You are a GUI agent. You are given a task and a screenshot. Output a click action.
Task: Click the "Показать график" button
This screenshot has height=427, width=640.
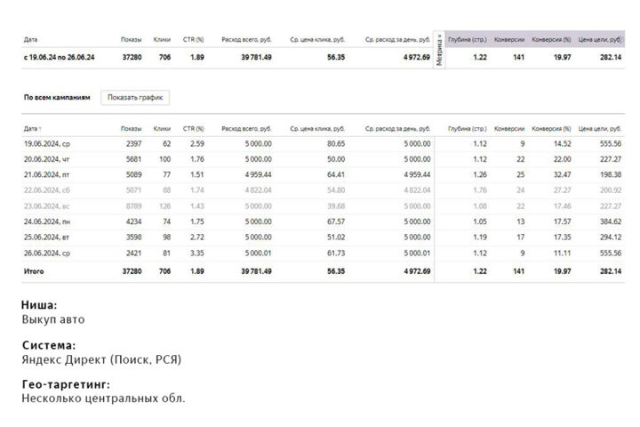[135, 97]
